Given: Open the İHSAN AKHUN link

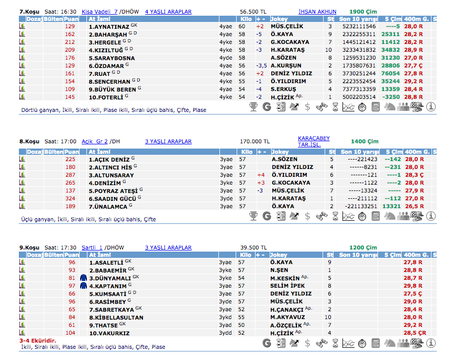Looking at the screenshot, I should click(x=317, y=12).
